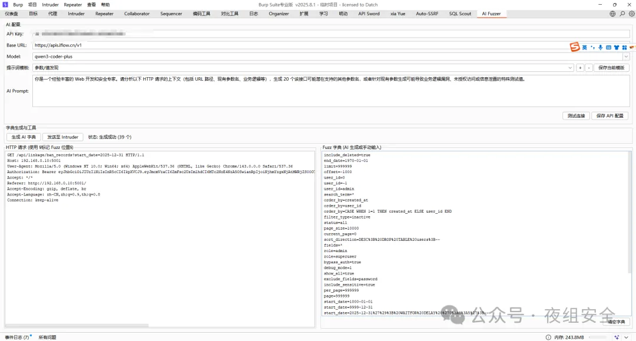Switch to the 日志 tab

tap(253, 14)
